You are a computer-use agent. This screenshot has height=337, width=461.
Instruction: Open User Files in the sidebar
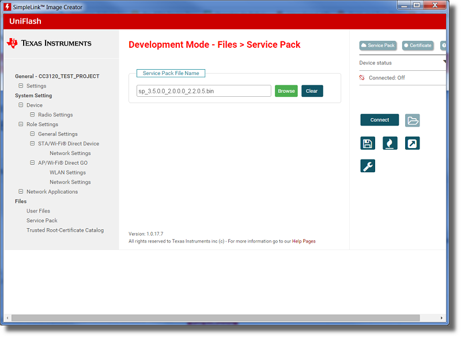coord(38,211)
